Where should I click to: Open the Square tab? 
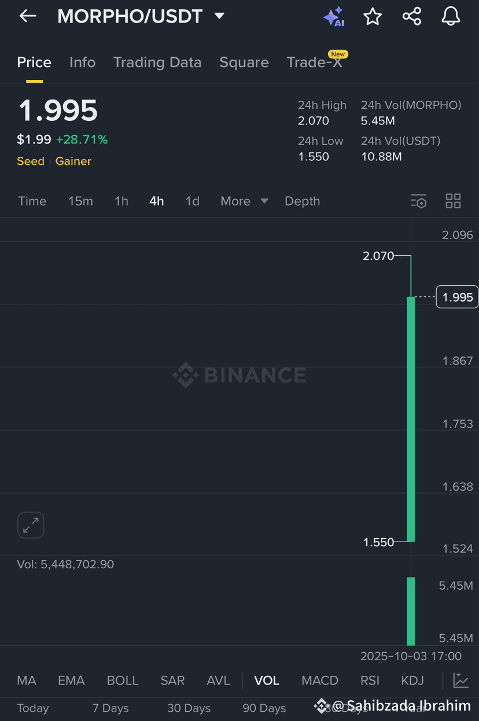[x=244, y=62]
